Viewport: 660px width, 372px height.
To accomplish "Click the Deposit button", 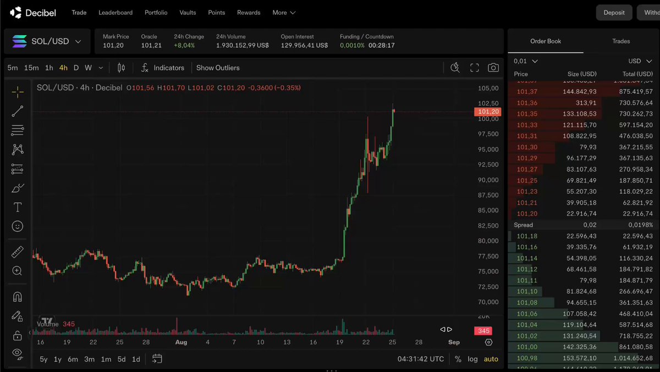I will [x=614, y=13].
